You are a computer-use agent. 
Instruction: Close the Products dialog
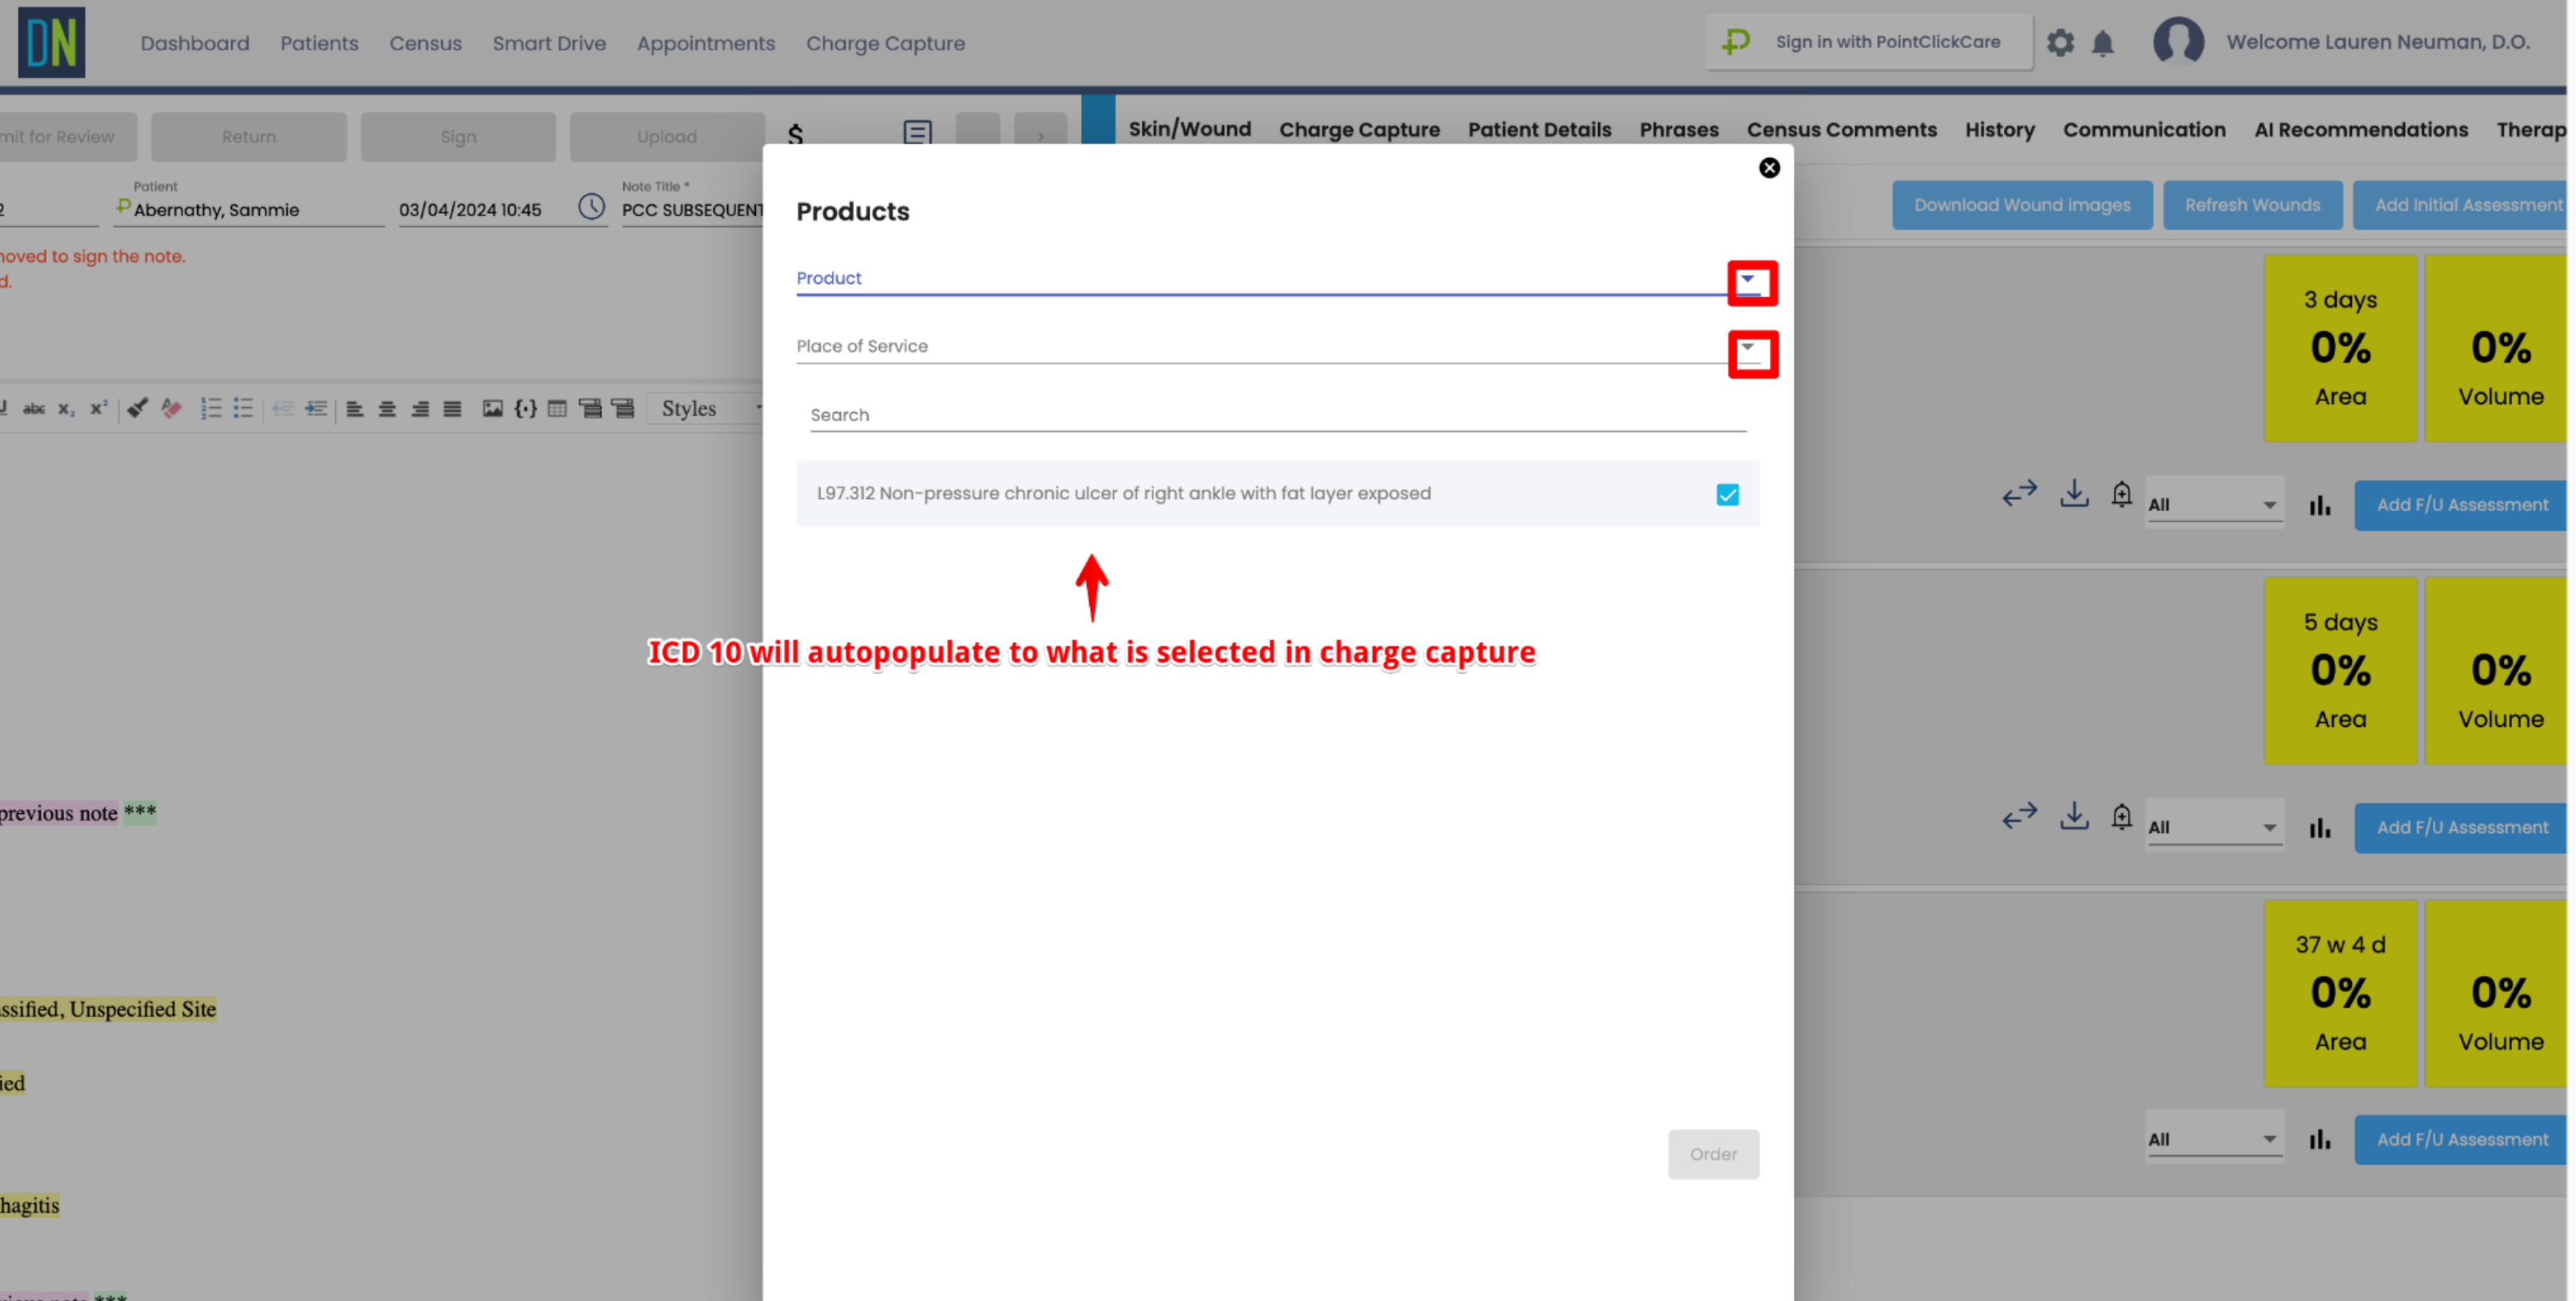pos(1768,168)
